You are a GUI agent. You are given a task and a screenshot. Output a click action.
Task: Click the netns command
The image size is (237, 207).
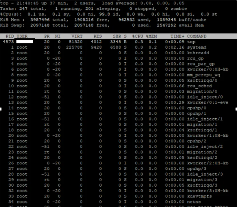pyautogui.click(x=194, y=202)
